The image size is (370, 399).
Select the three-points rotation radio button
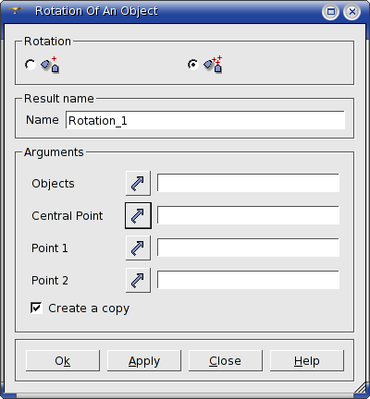coord(193,65)
